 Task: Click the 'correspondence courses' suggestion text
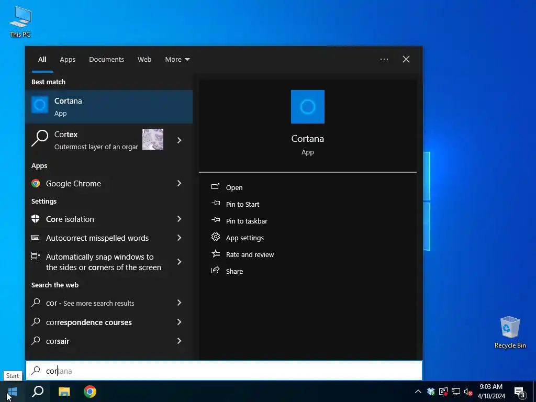[89, 322]
